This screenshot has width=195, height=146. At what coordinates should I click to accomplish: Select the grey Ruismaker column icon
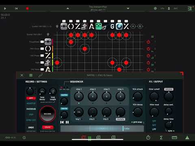(x=64, y=26)
